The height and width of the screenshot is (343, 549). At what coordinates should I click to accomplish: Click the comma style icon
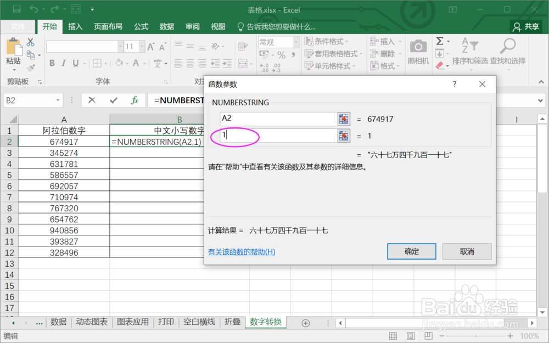(x=293, y=55)
